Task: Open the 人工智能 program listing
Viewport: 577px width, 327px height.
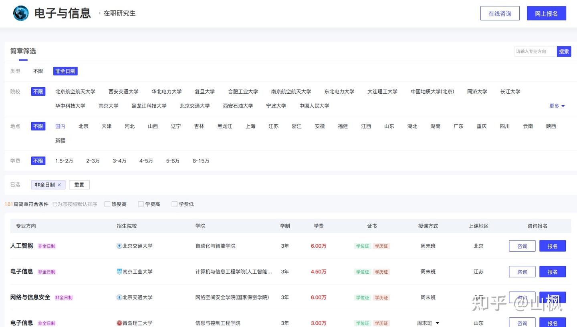Action: pyautogui.click(x=22, y=246)
